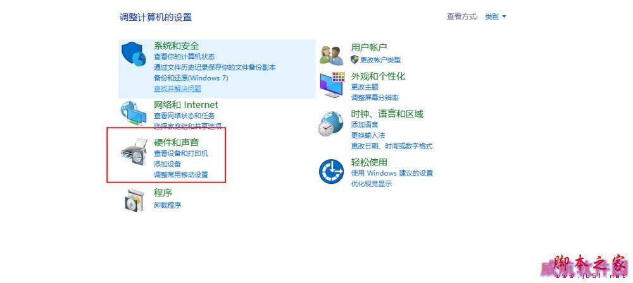Click 查看设备和打印机 link
The height and width of the screenshot is (283, 633).
pos(181,154)
